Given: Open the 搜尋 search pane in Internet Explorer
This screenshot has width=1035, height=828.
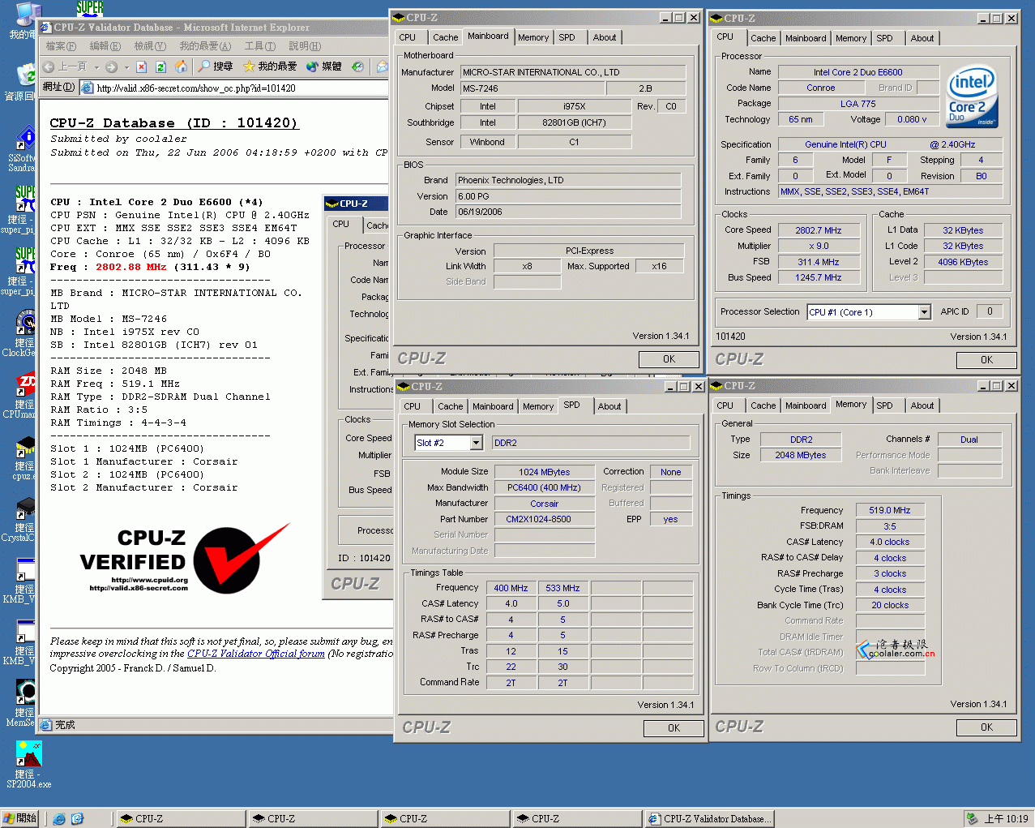Looking at the screenshot, I should pos(216,66).
